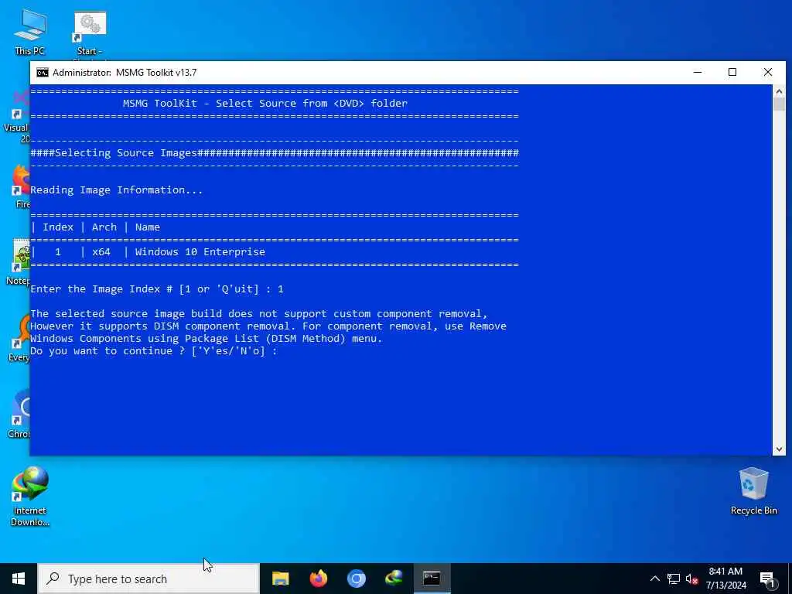Click the 'Index' column header text
This screenshot has height=594, width=792.
click(x=58, y=227)
